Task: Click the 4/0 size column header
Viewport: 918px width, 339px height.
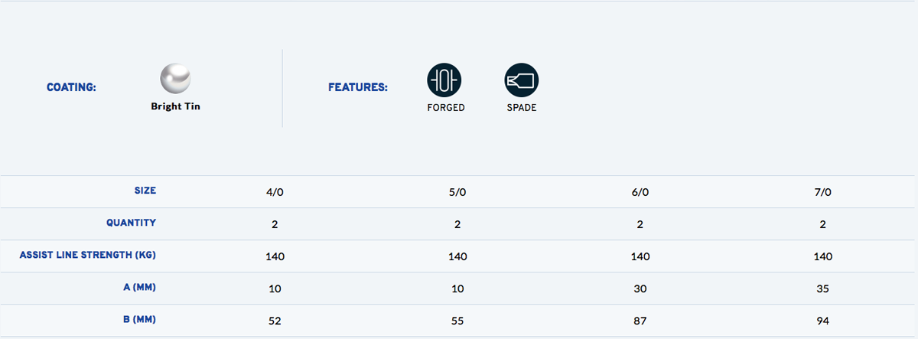Action: (x=274, y=192)
